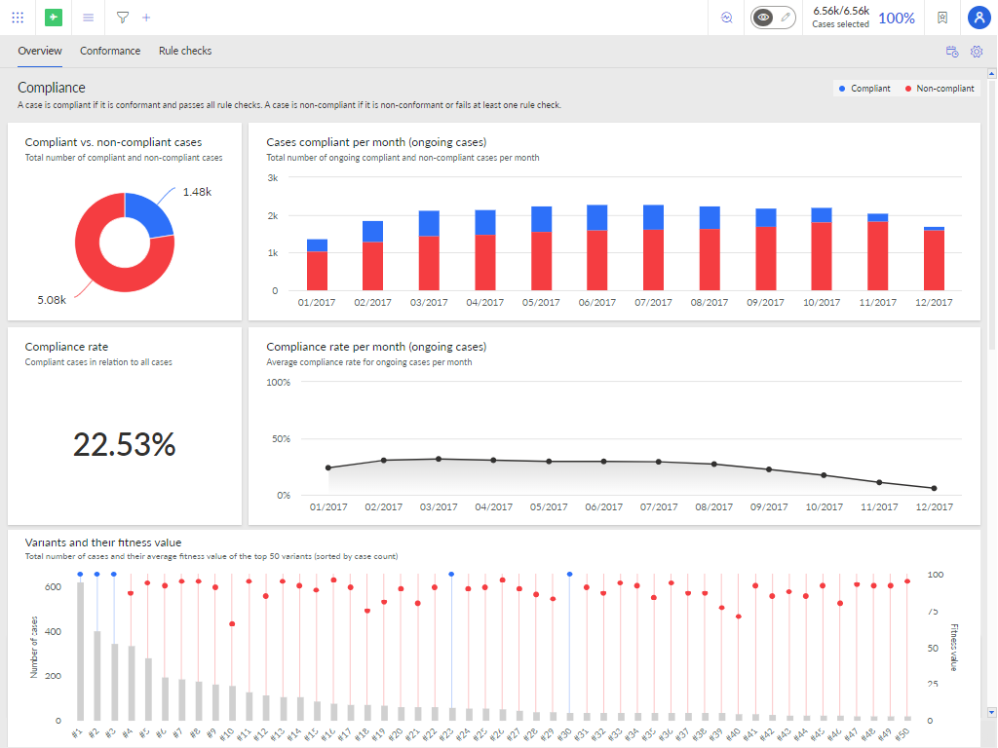The width and height of the screenshot is (998, 748).
Task: Switch to the Conformance tab
Action: coord(110,51)
